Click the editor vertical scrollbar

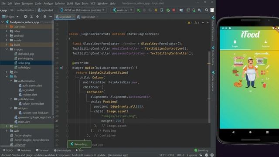click(209, 87)
